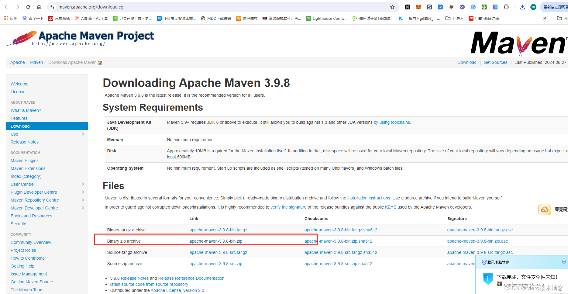Download apache-maven-3.9.8-bin.tar.gz
Viewport: 568px width, 294px height.
tap(218, 230)
